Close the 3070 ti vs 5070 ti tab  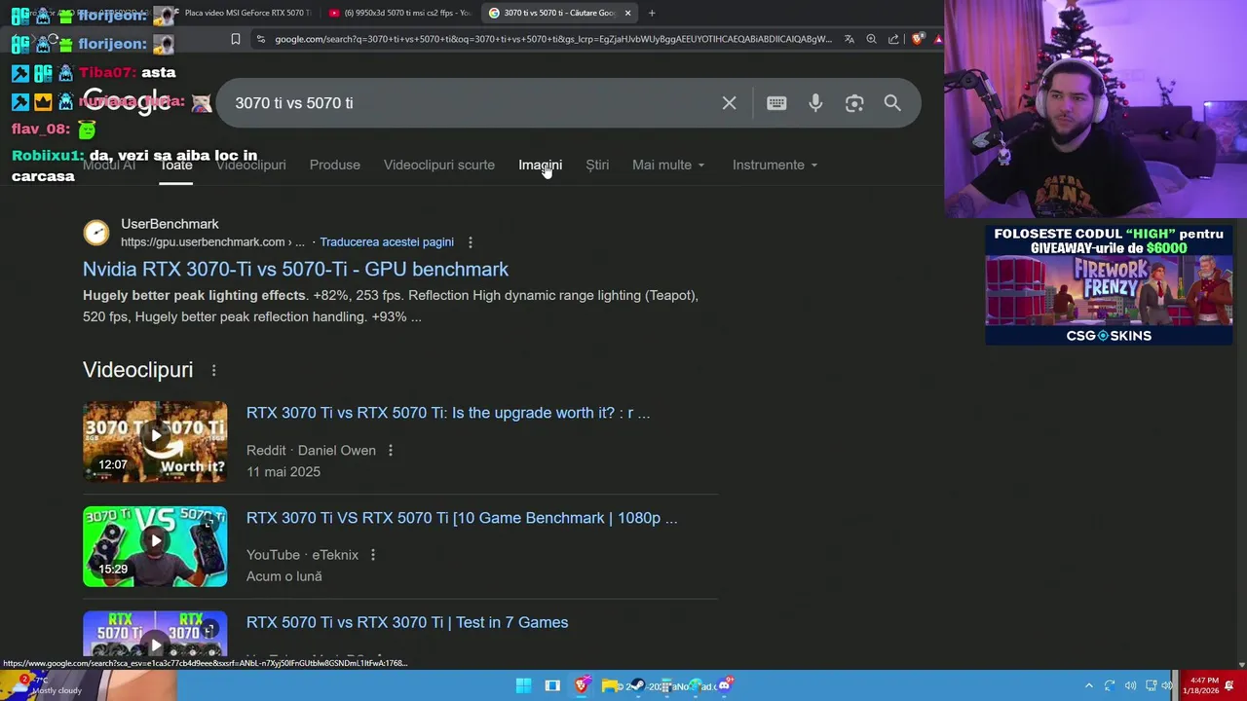pos(627,13)
